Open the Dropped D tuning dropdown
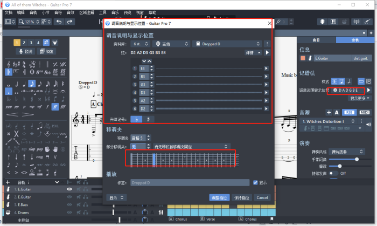 point(232,44)
